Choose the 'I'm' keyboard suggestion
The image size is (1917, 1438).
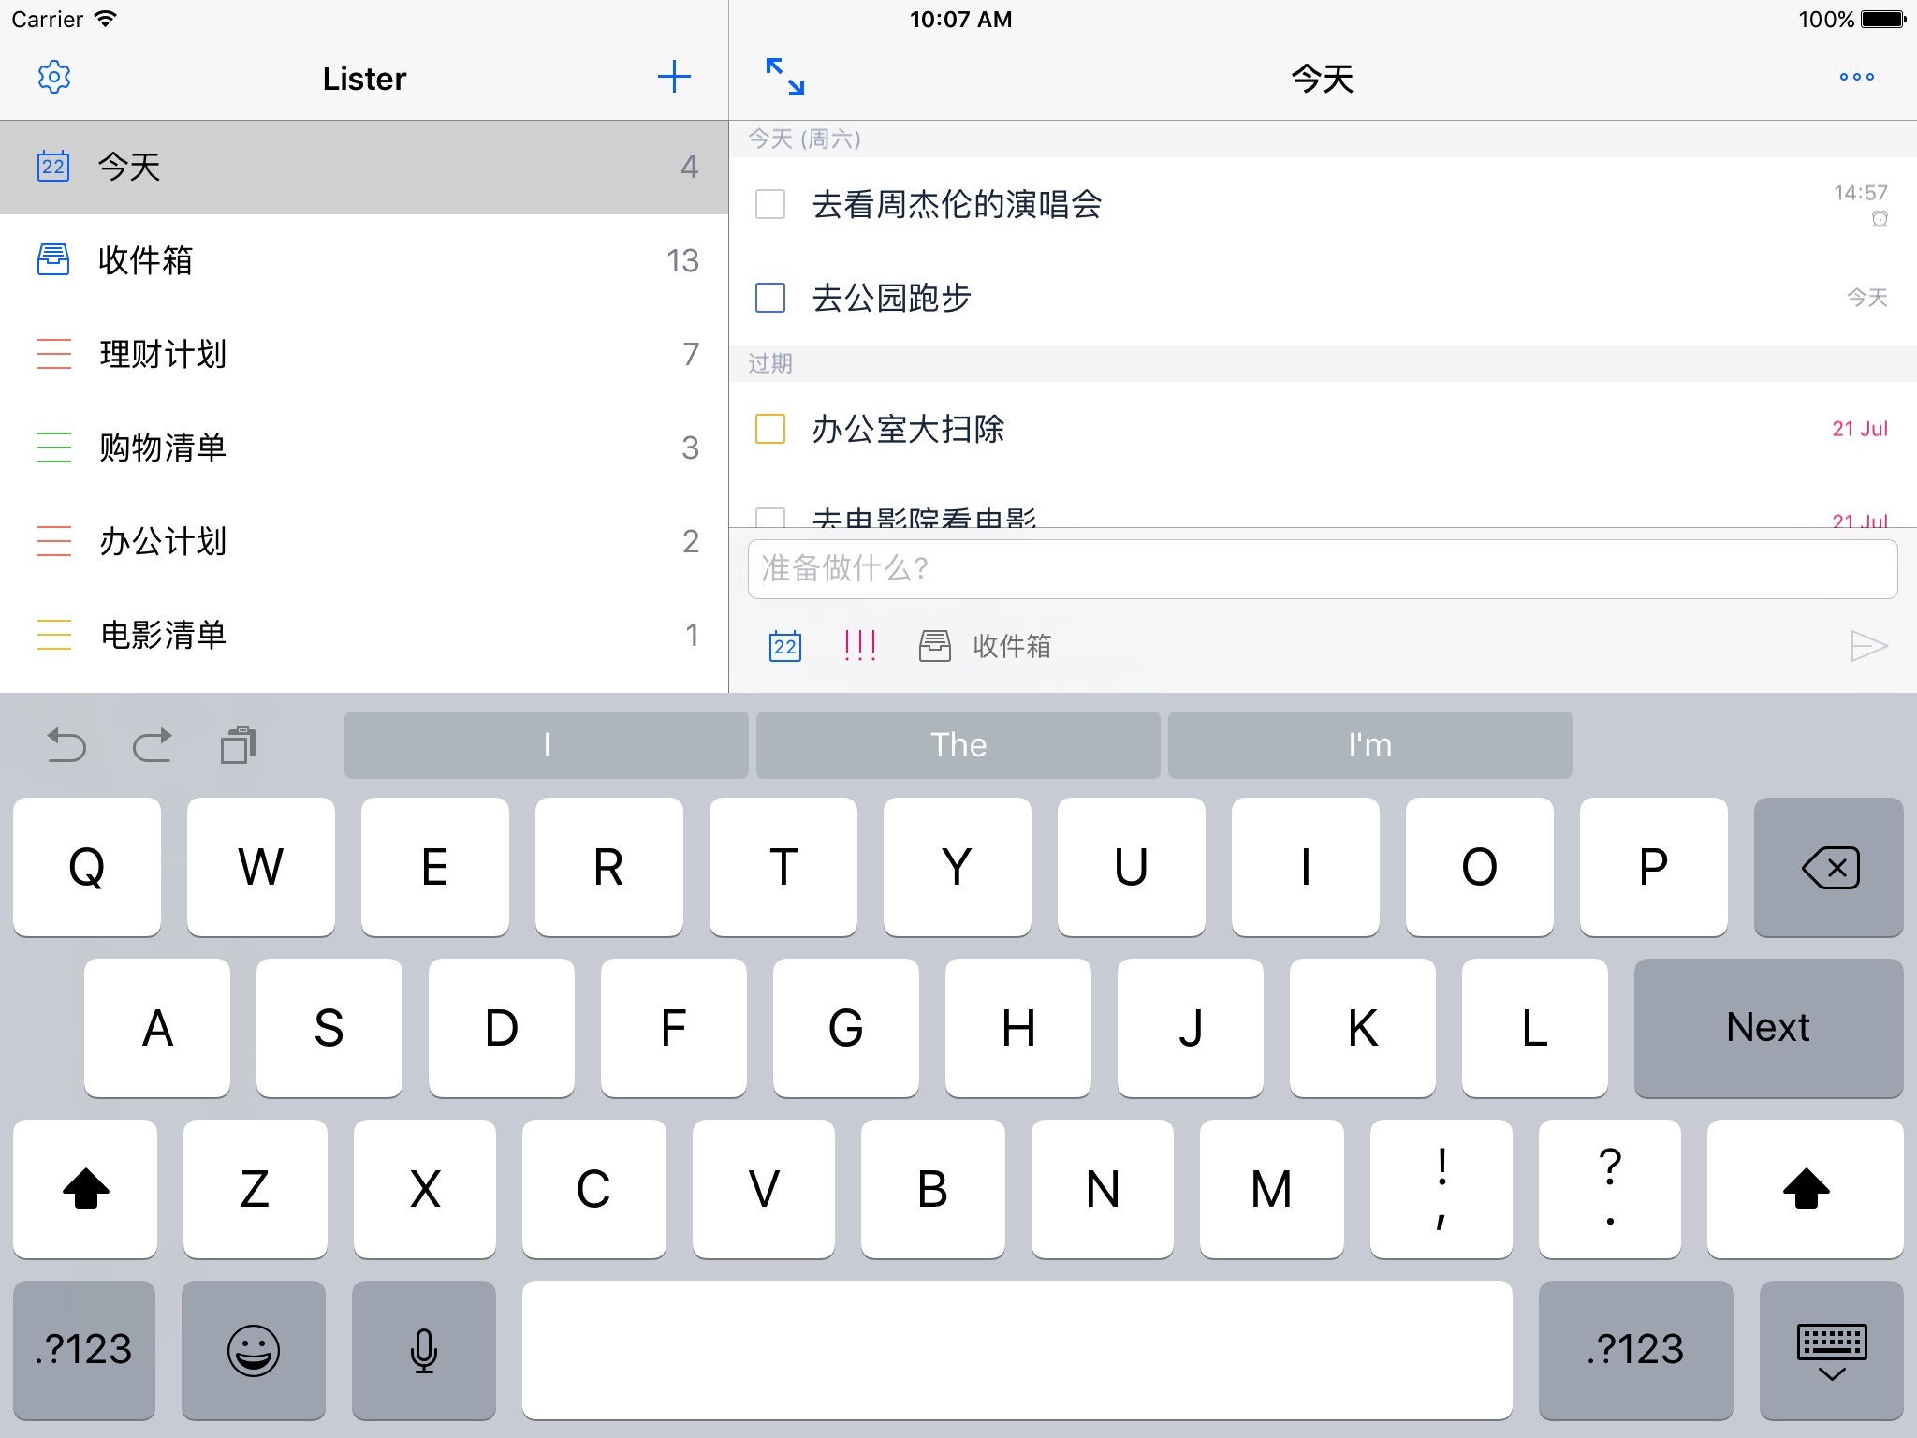point(1370,745)
